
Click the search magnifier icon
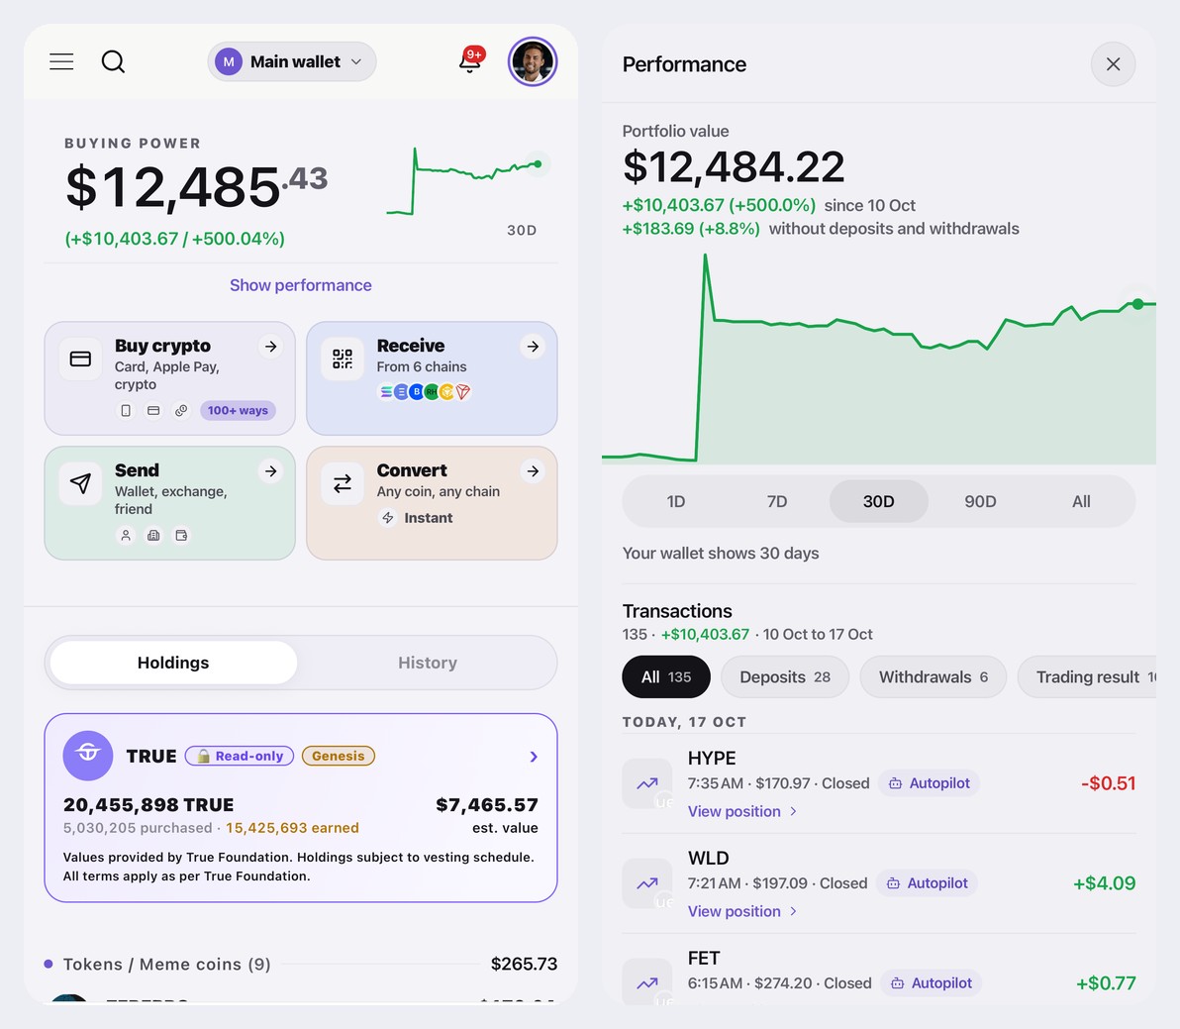[x=113, y=61]
